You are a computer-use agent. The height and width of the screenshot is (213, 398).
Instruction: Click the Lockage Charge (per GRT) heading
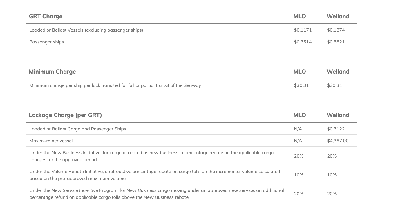click(x=65, y=115)
